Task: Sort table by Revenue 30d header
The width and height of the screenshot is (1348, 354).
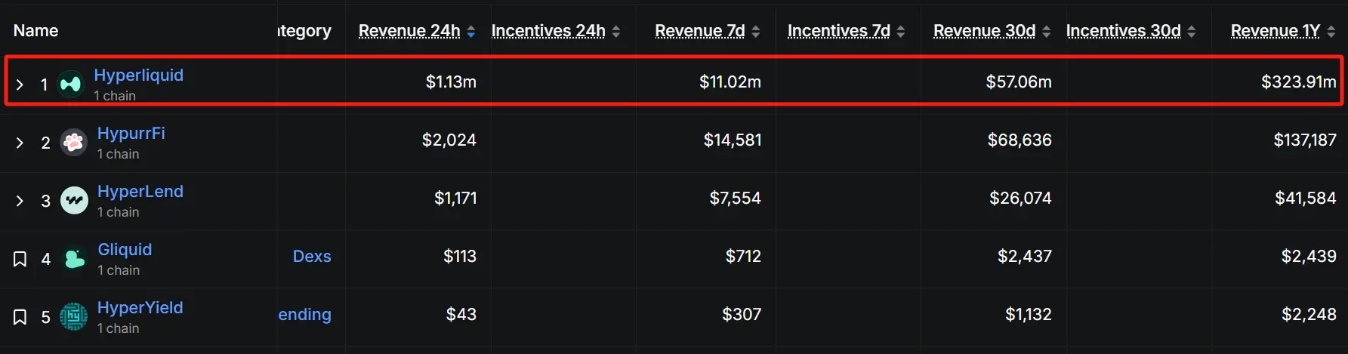Action: pyautogui.click(x=984, y=31)
